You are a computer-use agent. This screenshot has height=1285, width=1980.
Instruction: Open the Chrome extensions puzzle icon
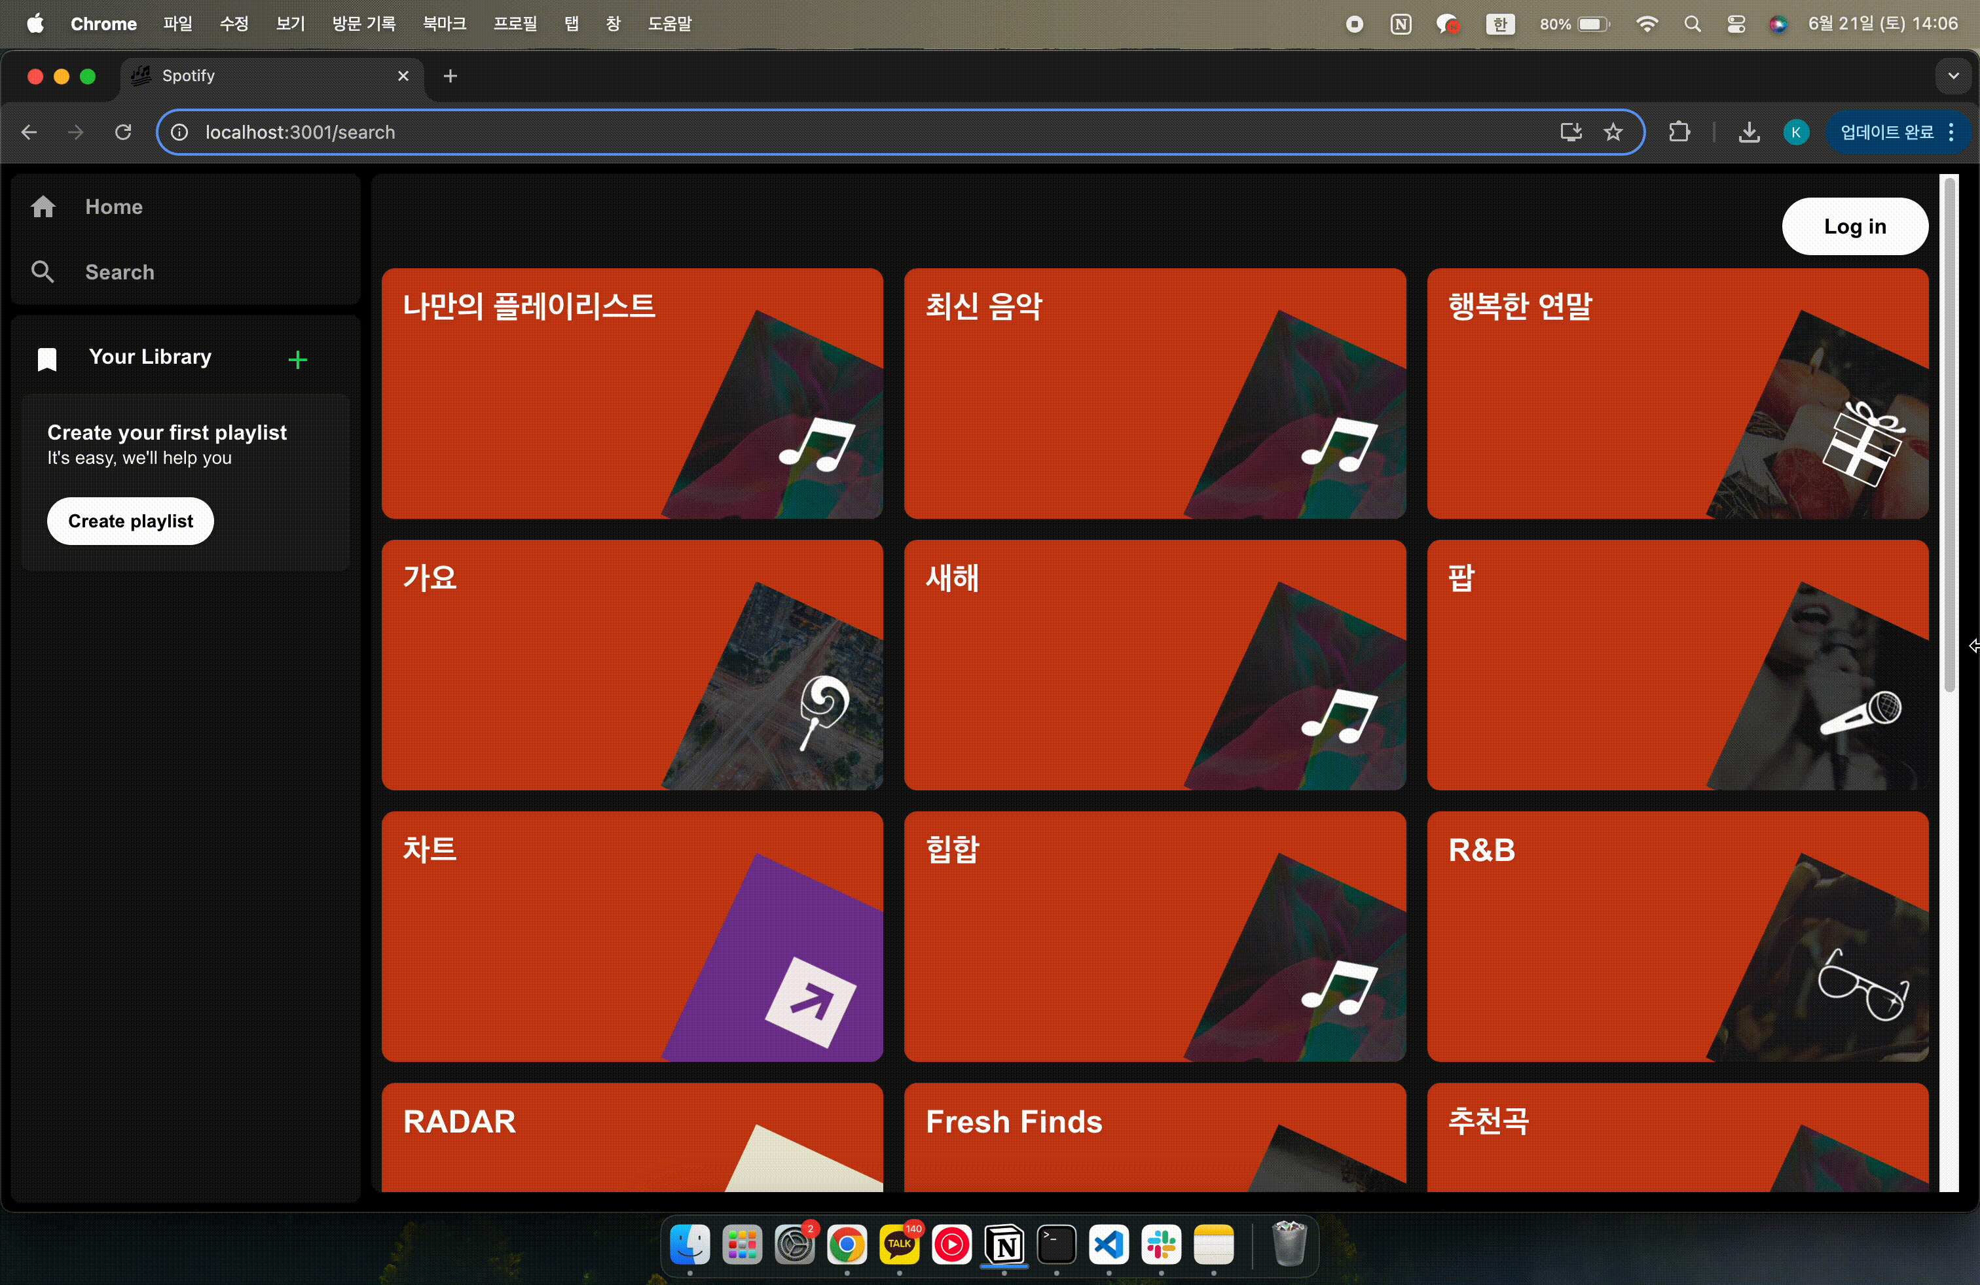pyautogui.click(x=1679, y=132)
